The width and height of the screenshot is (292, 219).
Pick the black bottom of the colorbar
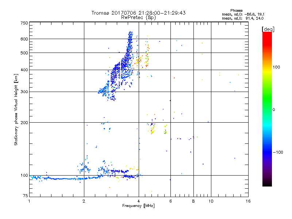point(267,184)
